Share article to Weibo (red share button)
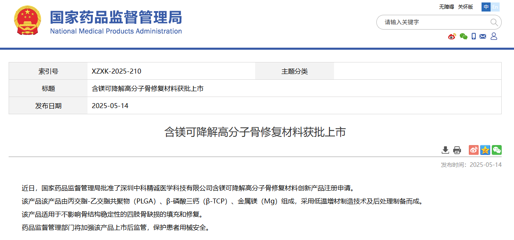The width and height of the screenshot is (514, 240). [474, 150]
